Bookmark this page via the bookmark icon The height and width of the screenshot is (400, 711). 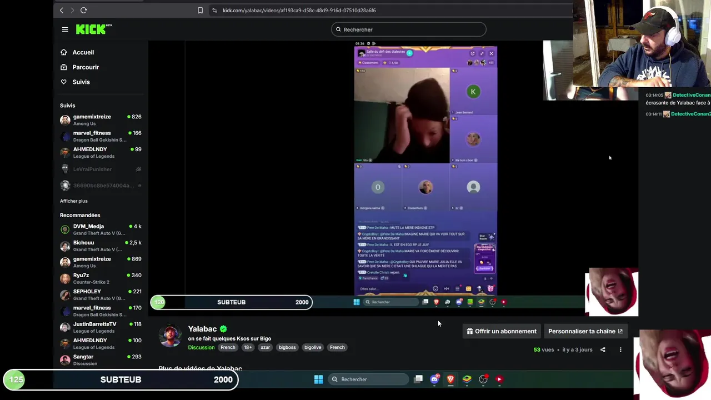200,10
